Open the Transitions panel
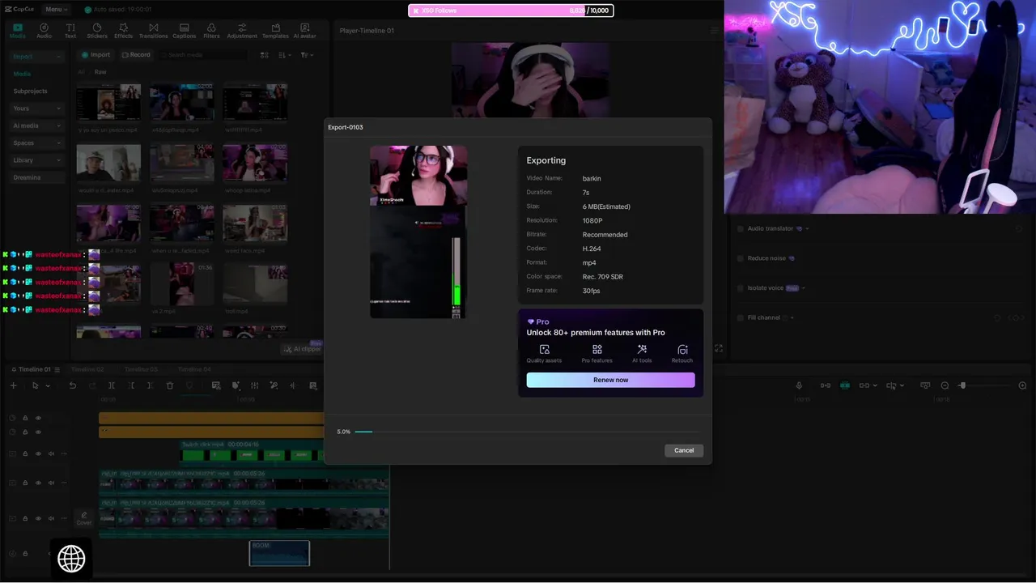Image resolution: width=1036 pixels, height=583 pixels. [153, 31]
